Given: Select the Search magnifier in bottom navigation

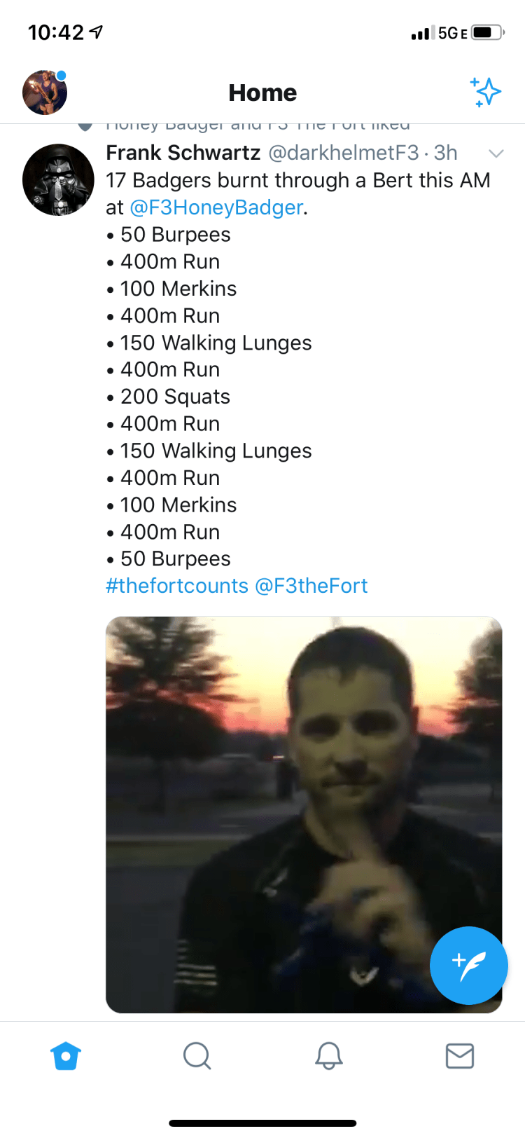Looking at the screenshot, I should pyautogui.click(x=197, y=1056).
